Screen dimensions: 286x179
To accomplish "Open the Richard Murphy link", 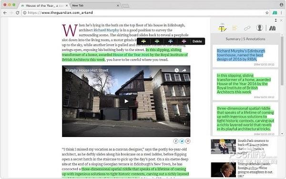I will (106, 30).
